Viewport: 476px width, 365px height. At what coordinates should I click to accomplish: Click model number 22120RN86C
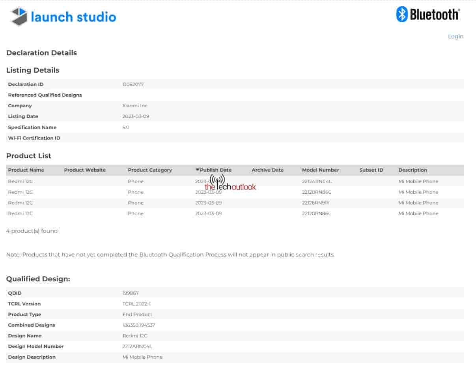pos(317,213)
